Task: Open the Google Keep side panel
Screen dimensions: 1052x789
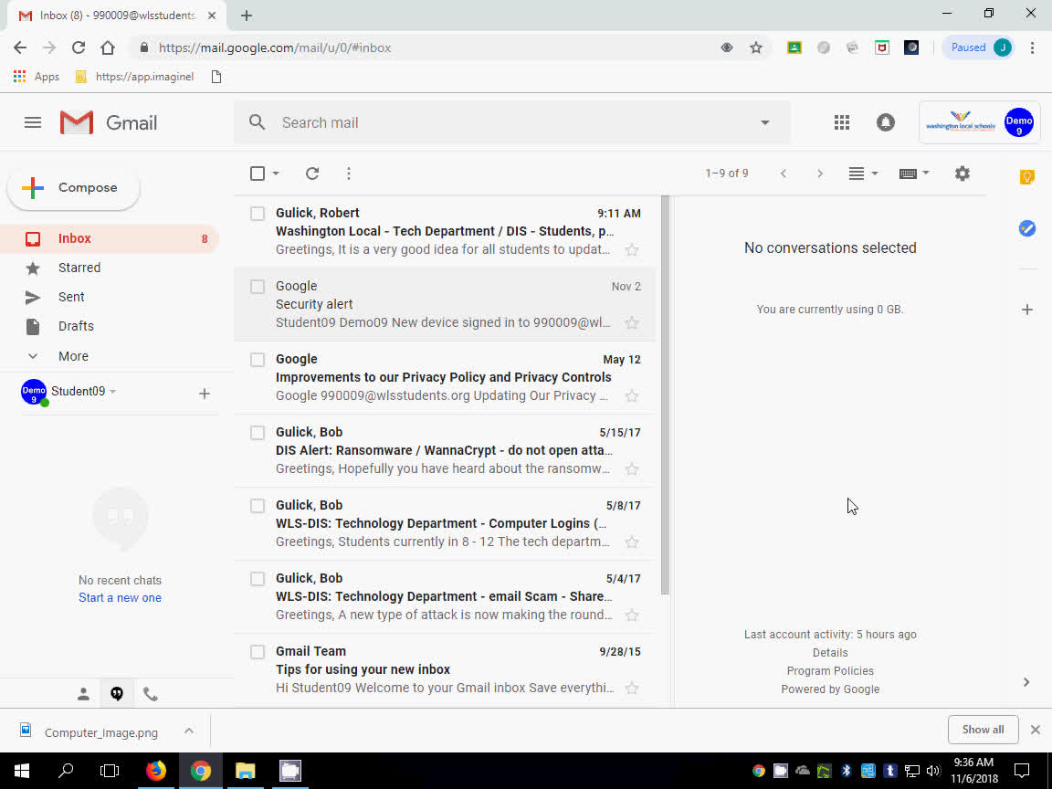Action: point(1026,176)
